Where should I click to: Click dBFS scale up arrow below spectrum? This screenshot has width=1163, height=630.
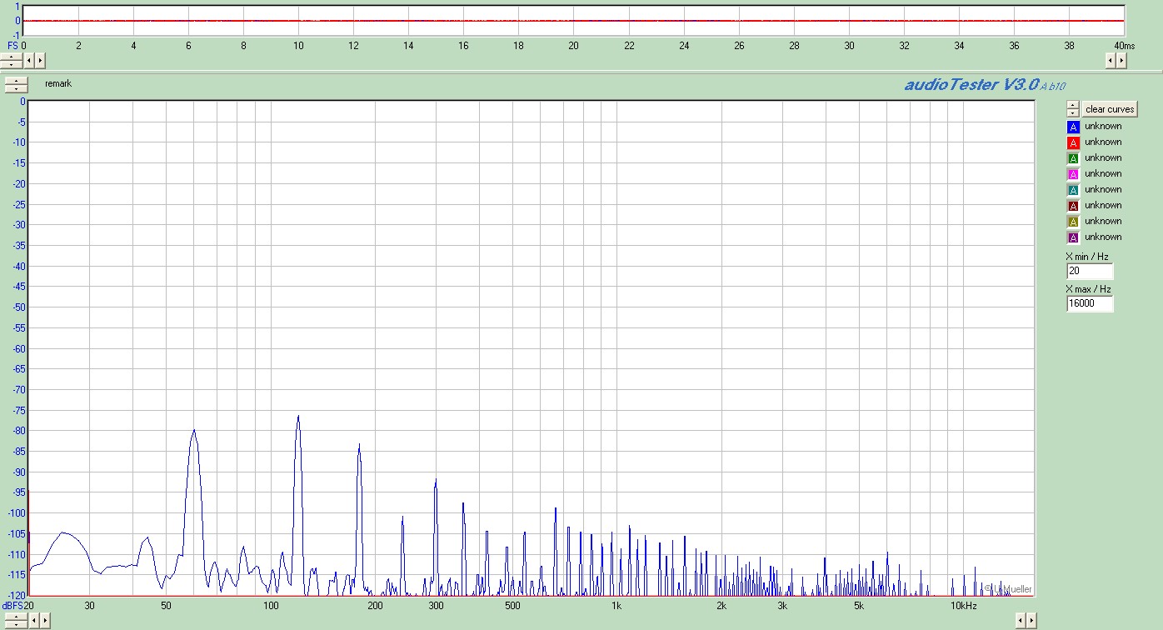tap(16, 617)
